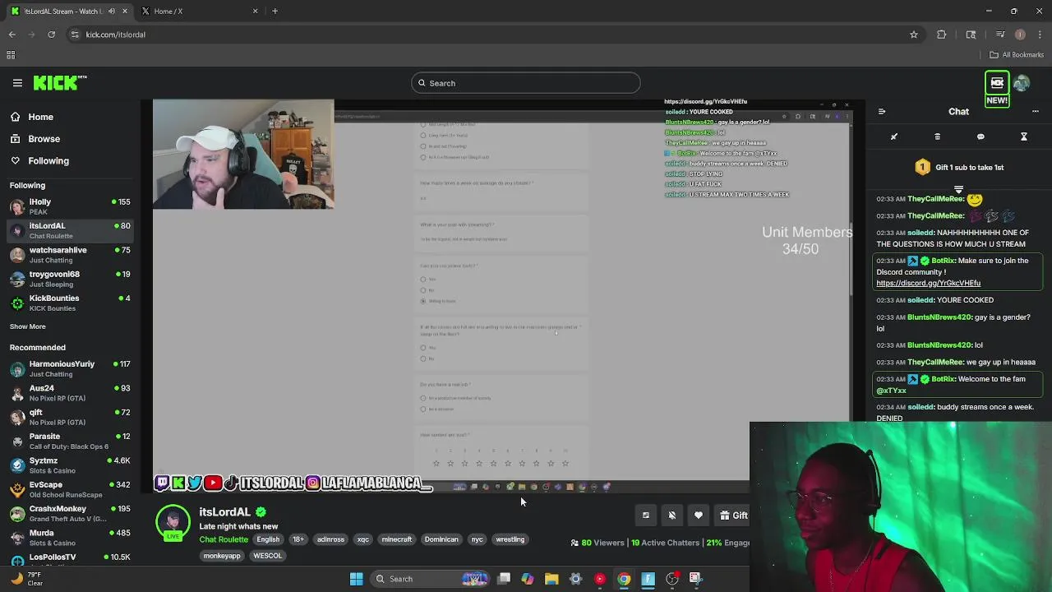Open Syztmz recommended channel

point(70,465)
